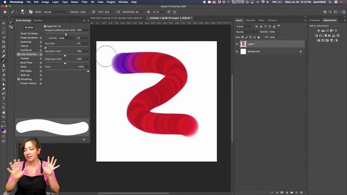Click the Share icon at top right

click(344, 12)
